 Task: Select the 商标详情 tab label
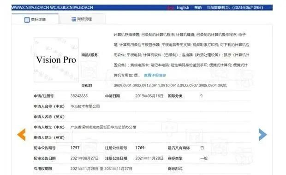coord(38,19)
